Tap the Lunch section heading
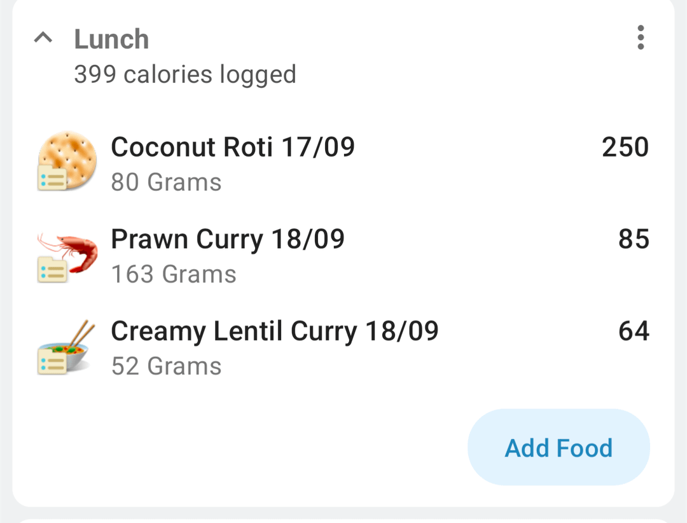Image resolution: width=687 pixels, height=523 pixels. coord(111,39)
